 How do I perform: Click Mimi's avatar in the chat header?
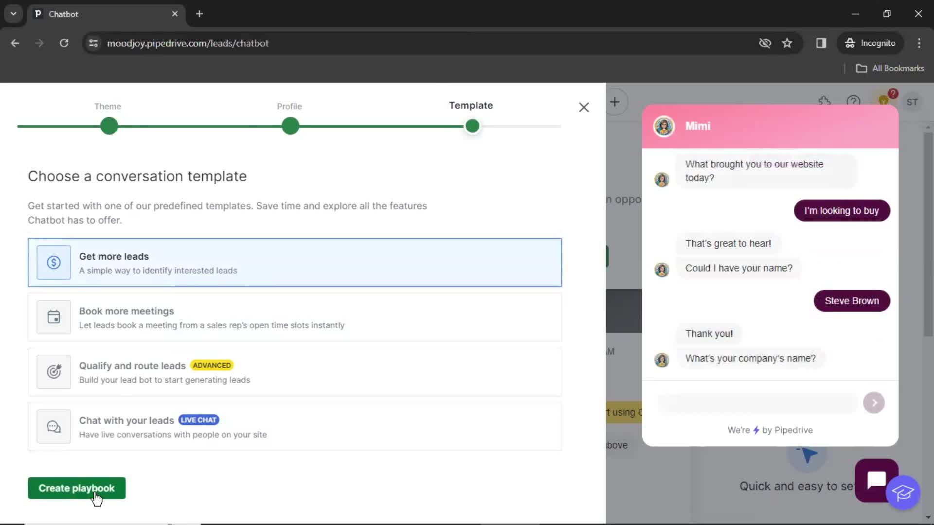pos(664,126)
